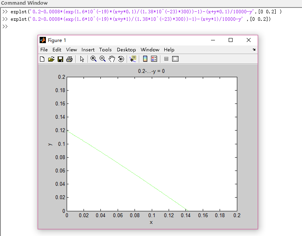Click the 0.14 tick label on x axis
Viewport: 302px width, 236px height.
pyautogui.click(x=186, y=215)
